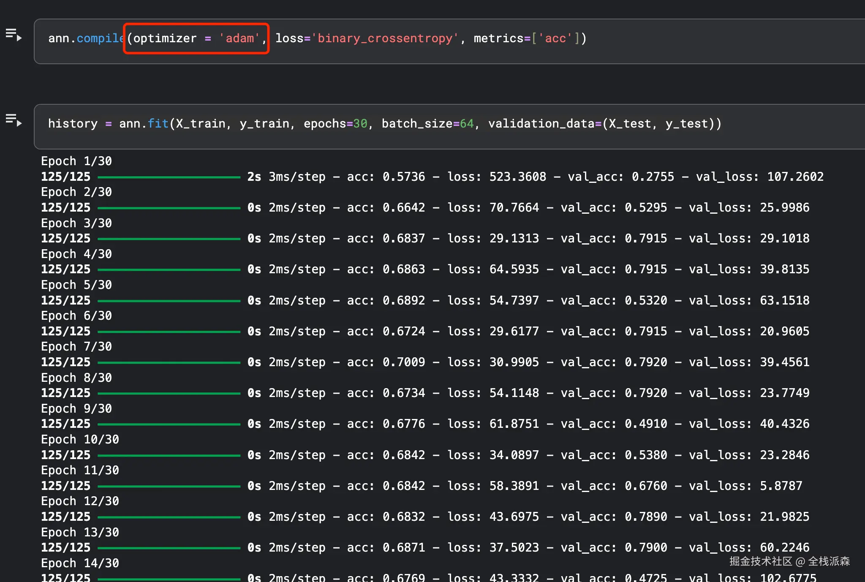Click the 掘金技术社区 watermark text
Viewport: 865px width, 582px height.
[760, 561]
